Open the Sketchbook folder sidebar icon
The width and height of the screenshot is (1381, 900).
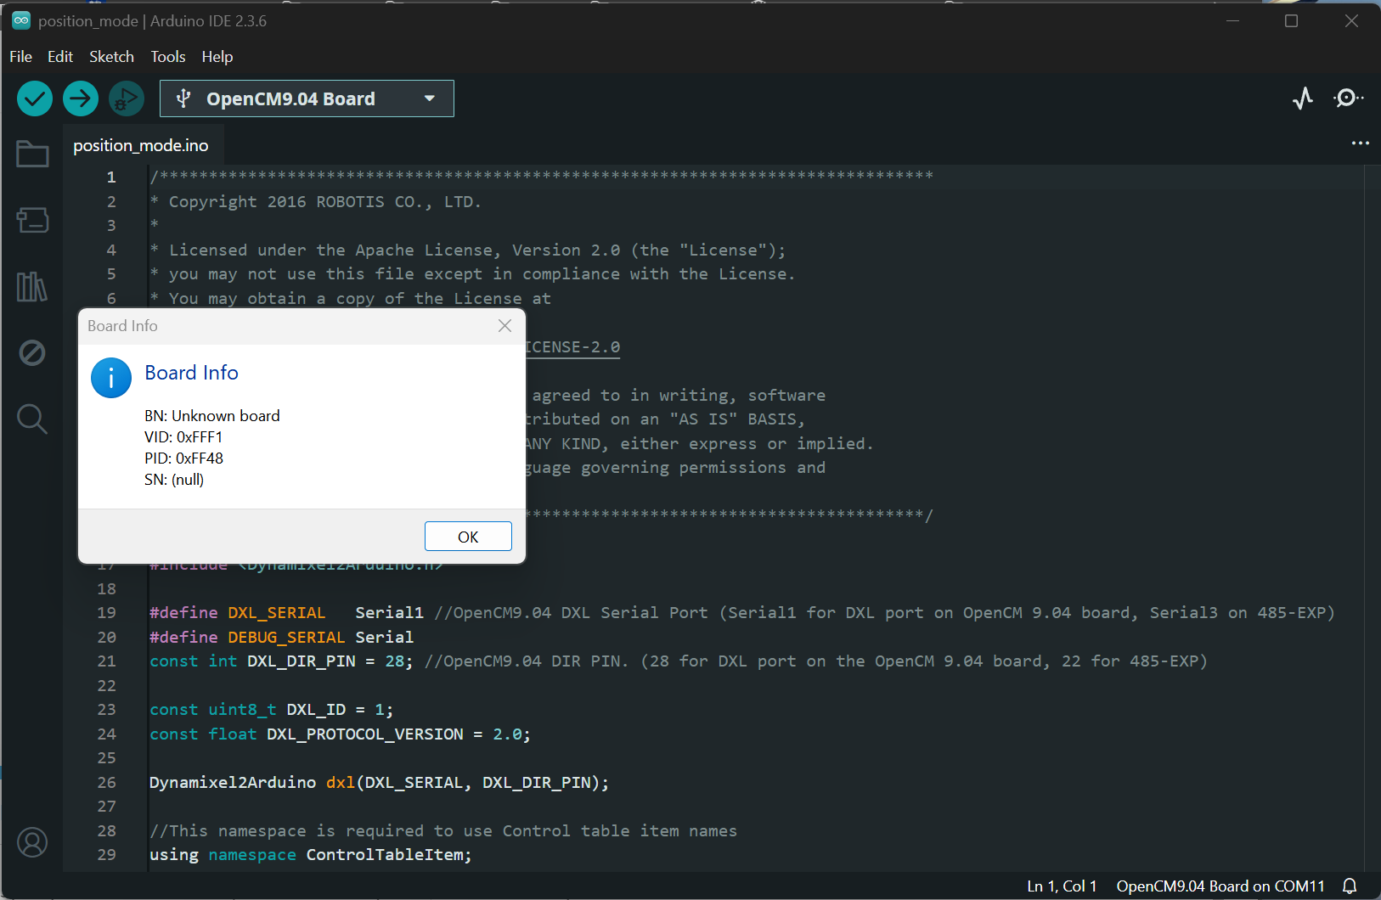[32, 154]
